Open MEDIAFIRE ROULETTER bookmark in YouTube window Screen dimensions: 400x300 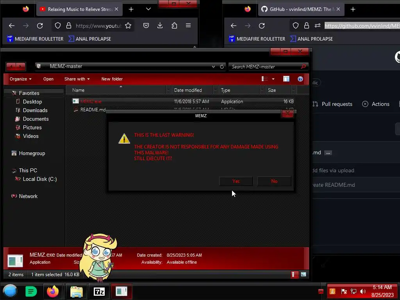(35, 39)
